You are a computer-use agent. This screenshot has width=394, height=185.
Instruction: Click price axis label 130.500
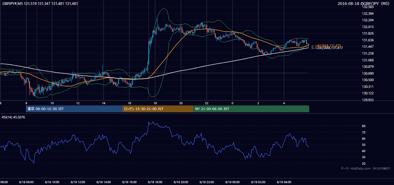point(367,80)
